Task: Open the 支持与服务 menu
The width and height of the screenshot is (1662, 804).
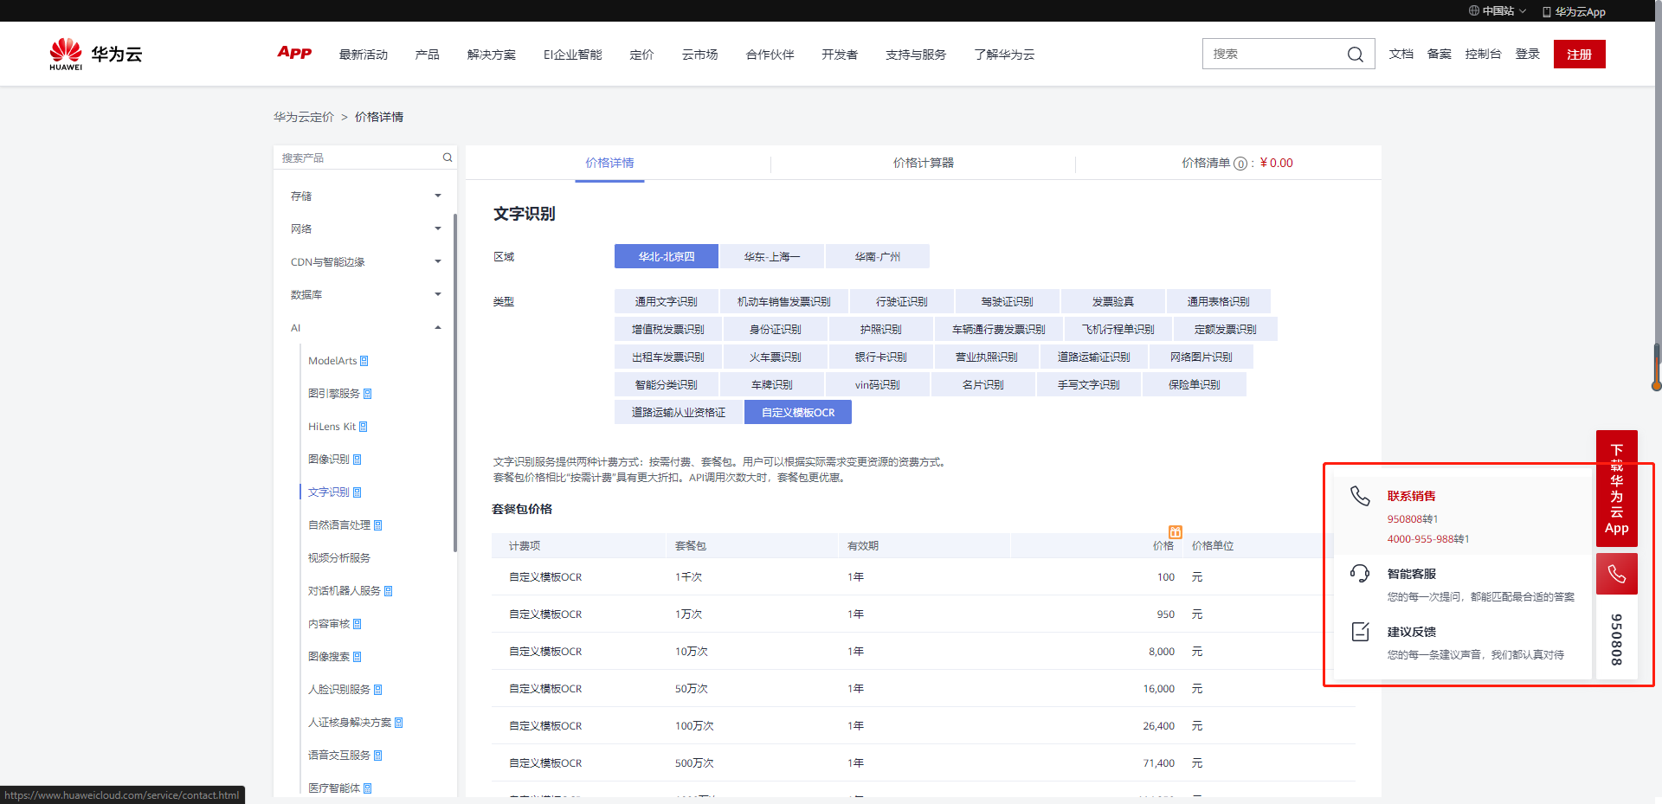Action: pyautogui.click(x=916, y=55)
